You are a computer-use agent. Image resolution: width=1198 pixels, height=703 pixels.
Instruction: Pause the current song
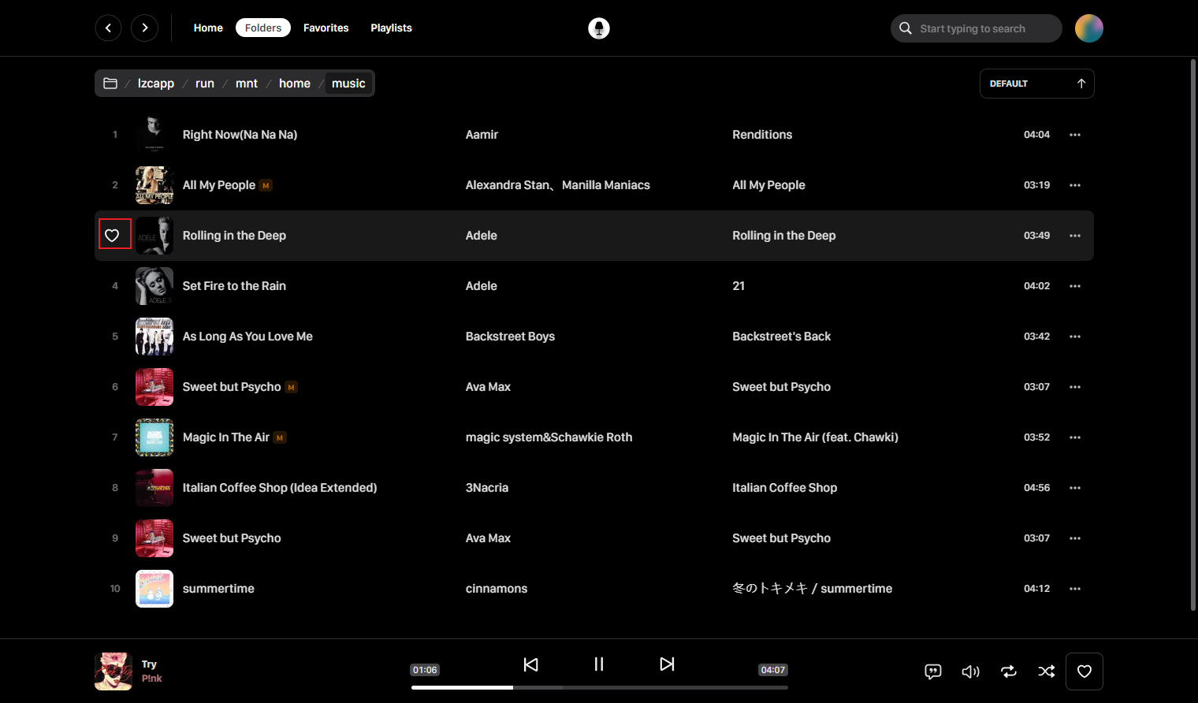pyautogui.click(x=599, y=664)
